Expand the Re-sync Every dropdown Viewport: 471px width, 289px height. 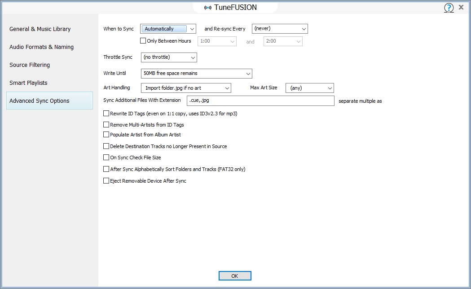pyautogui.click(x=280, y=29)
